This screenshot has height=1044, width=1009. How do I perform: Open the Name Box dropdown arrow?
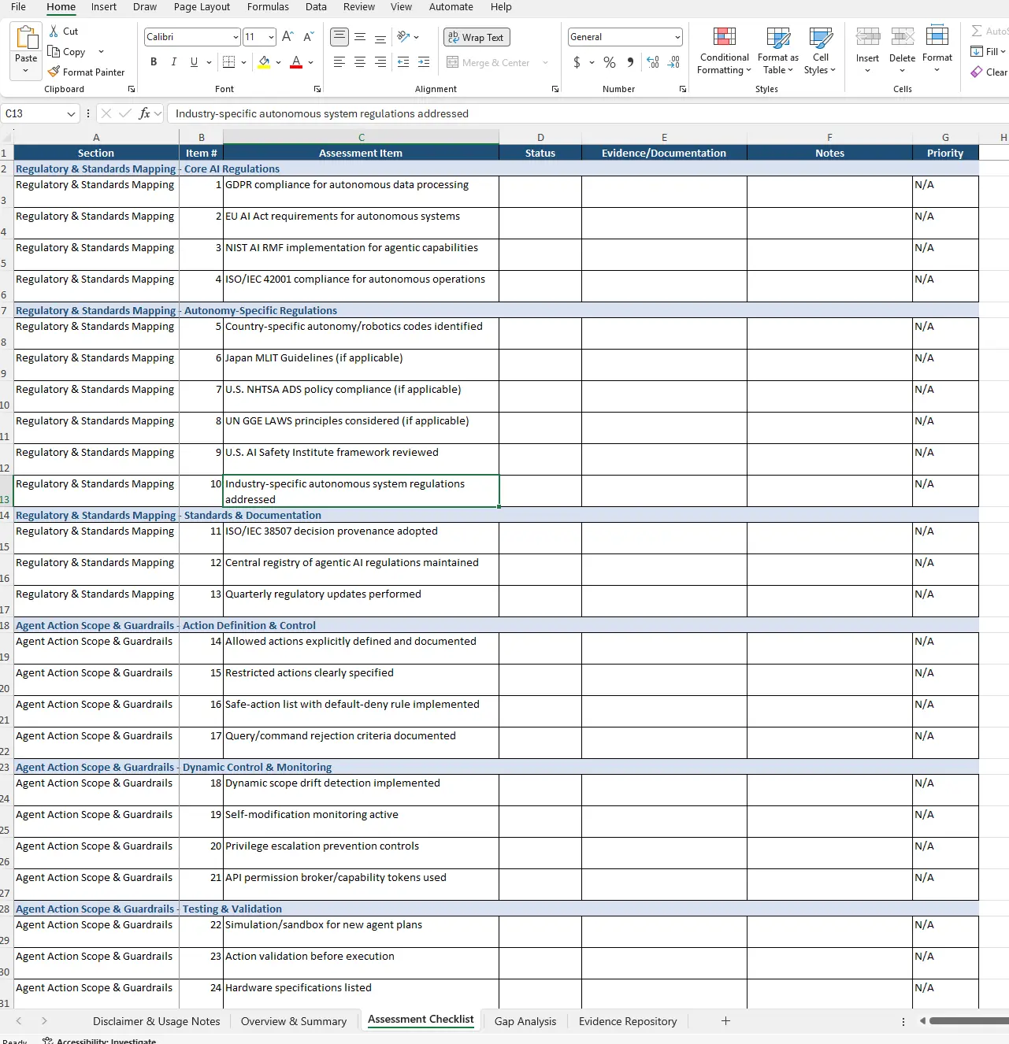(x=71, y=114)
